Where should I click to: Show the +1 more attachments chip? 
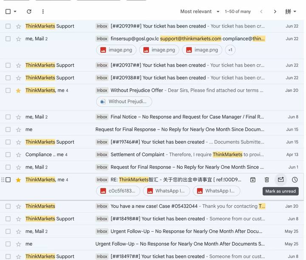pyautogui.click(x=230, y=50)
